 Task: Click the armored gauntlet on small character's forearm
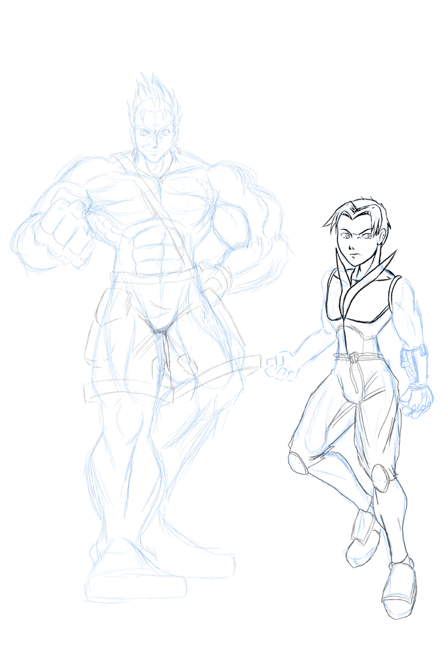coord(413,364)
